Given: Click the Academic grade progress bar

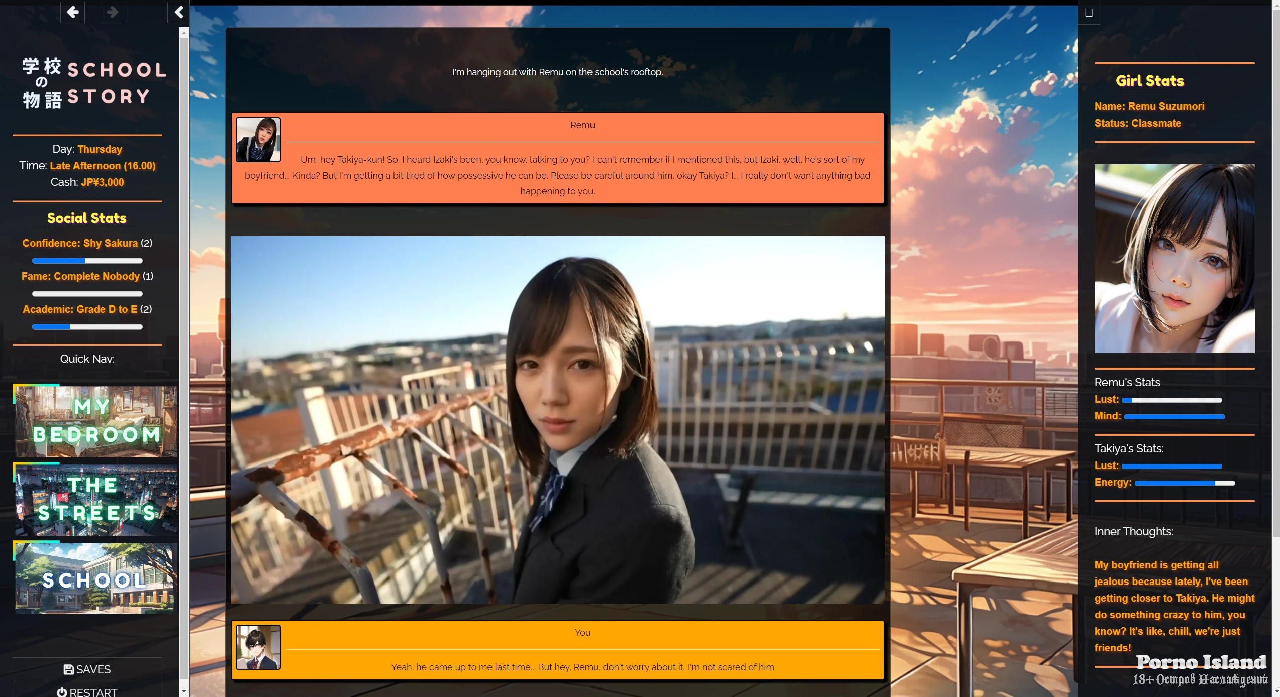Looking at the screenshot, I should click(x=87, y=327).
